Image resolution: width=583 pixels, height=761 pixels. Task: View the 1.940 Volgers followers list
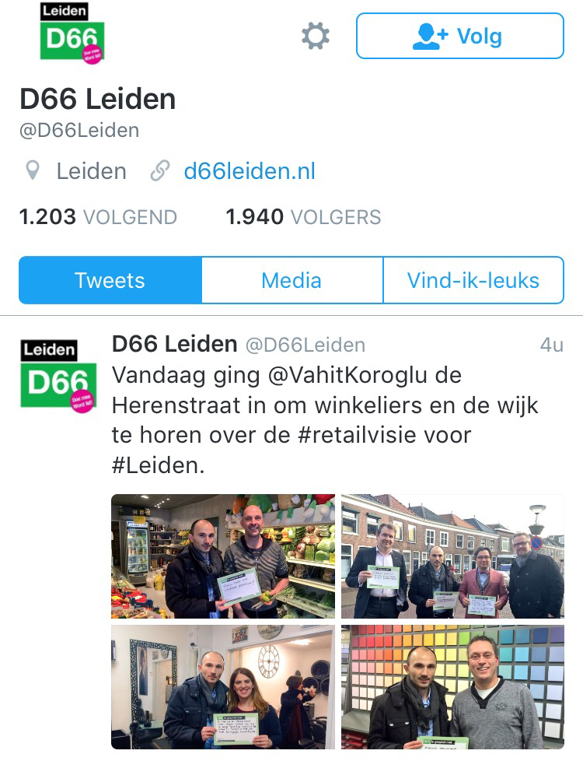pyautogui.click(x=303, y=217)
